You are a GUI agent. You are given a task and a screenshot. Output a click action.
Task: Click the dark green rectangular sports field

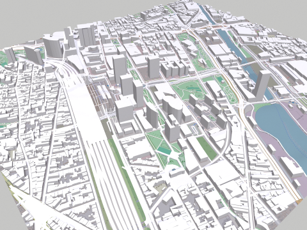(206, 148)
